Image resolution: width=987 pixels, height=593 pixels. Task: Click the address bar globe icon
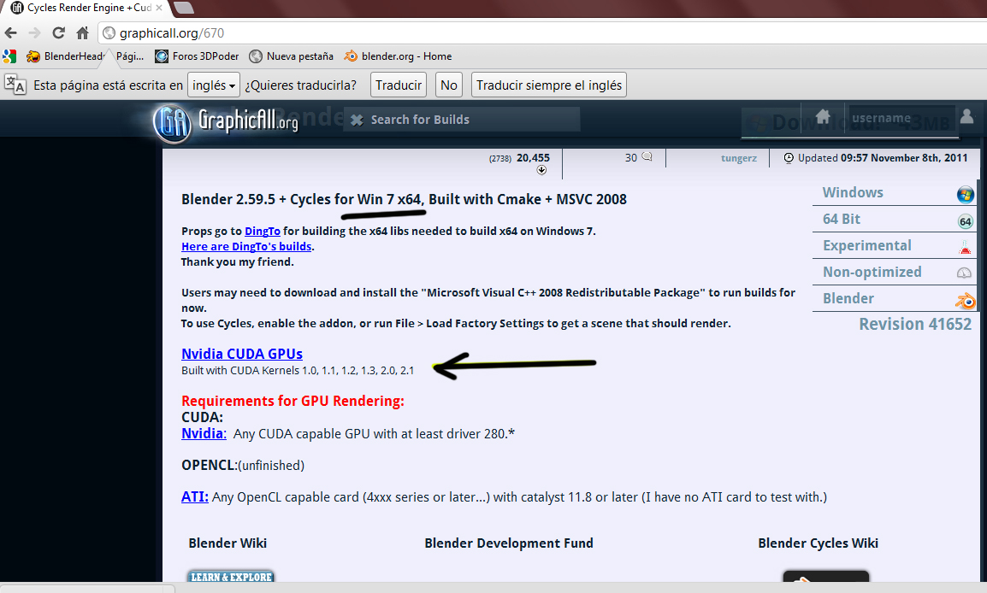(x=109, y=32)
